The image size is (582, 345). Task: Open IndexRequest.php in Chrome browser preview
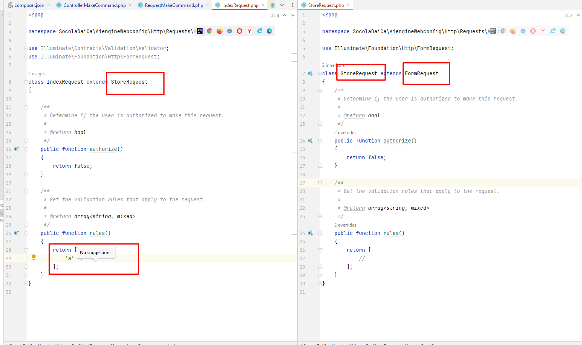click(x=210, y=31)
